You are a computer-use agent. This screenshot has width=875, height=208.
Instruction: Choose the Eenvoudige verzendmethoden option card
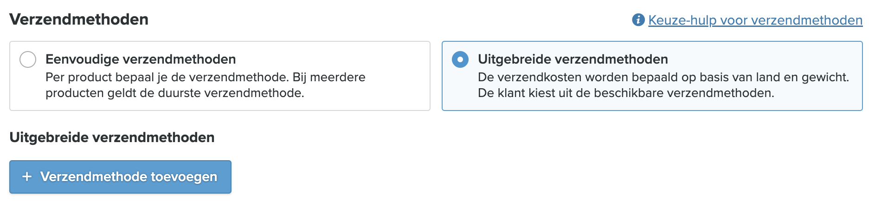pyautogui.click(x=220, y=76)
